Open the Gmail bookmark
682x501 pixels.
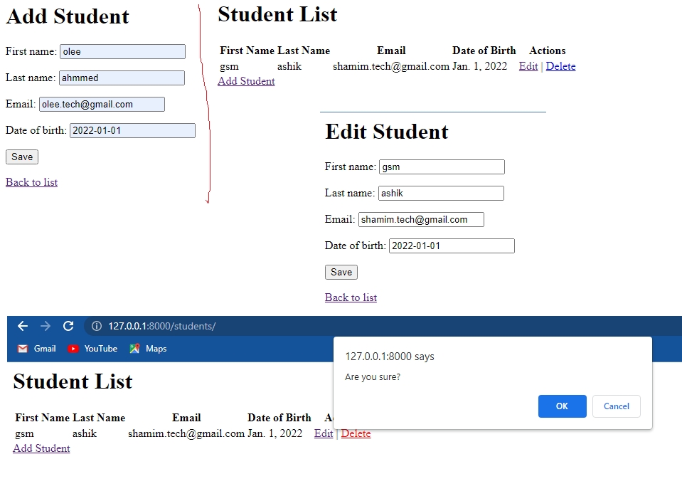[x=37, y=349]
